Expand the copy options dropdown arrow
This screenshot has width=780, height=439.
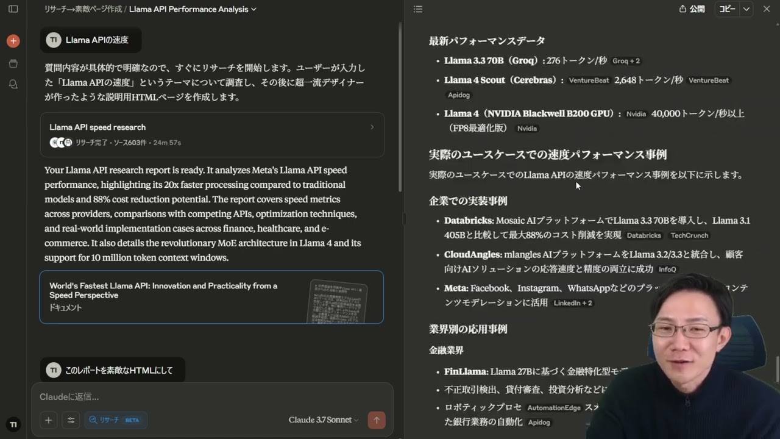[x=746, y=9]
